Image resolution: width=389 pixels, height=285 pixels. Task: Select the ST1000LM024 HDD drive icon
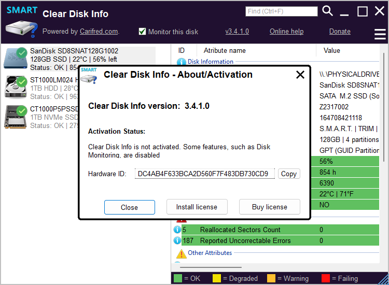[16, 87]
